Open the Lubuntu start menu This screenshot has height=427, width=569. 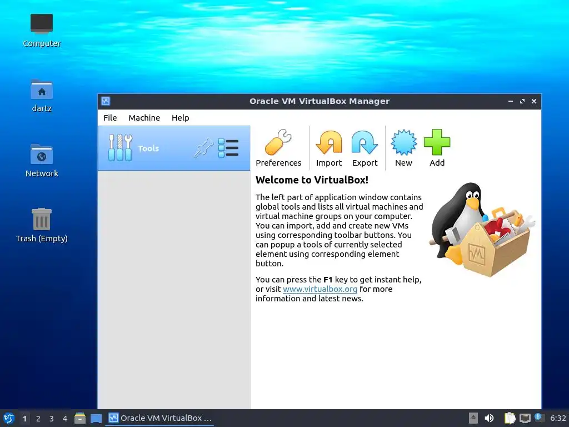(9, 418)
